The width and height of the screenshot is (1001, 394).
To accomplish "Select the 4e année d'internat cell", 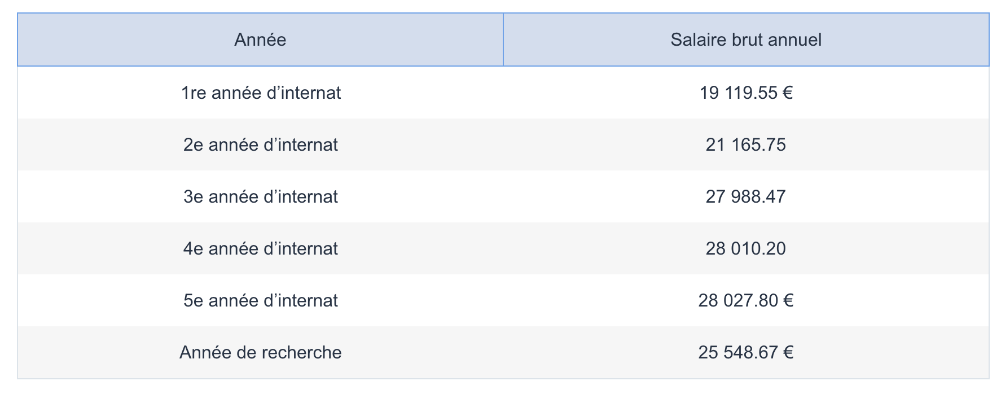I will tap(260, 248).
